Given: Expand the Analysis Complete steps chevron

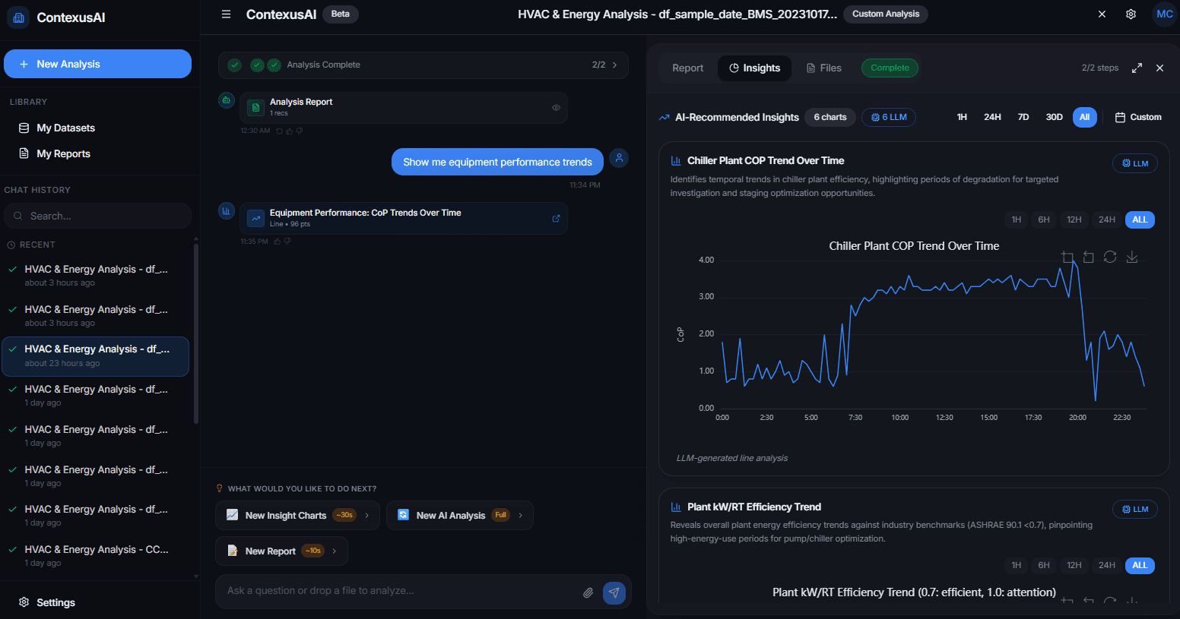Looking at the screenshot, I should click(x=614, y=65).
